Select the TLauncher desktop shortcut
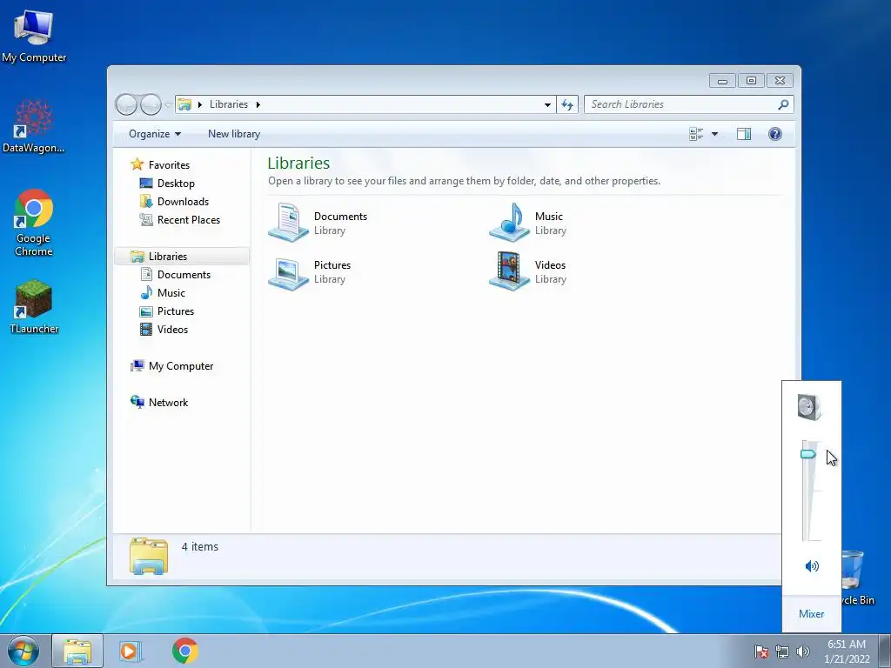Screen dimensions: 891x668 tap(34, 307)
